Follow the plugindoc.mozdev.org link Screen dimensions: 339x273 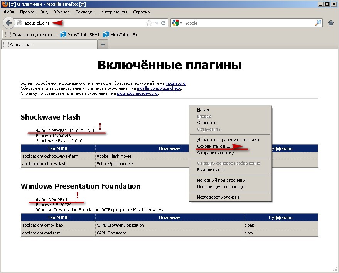pos(137,93)
